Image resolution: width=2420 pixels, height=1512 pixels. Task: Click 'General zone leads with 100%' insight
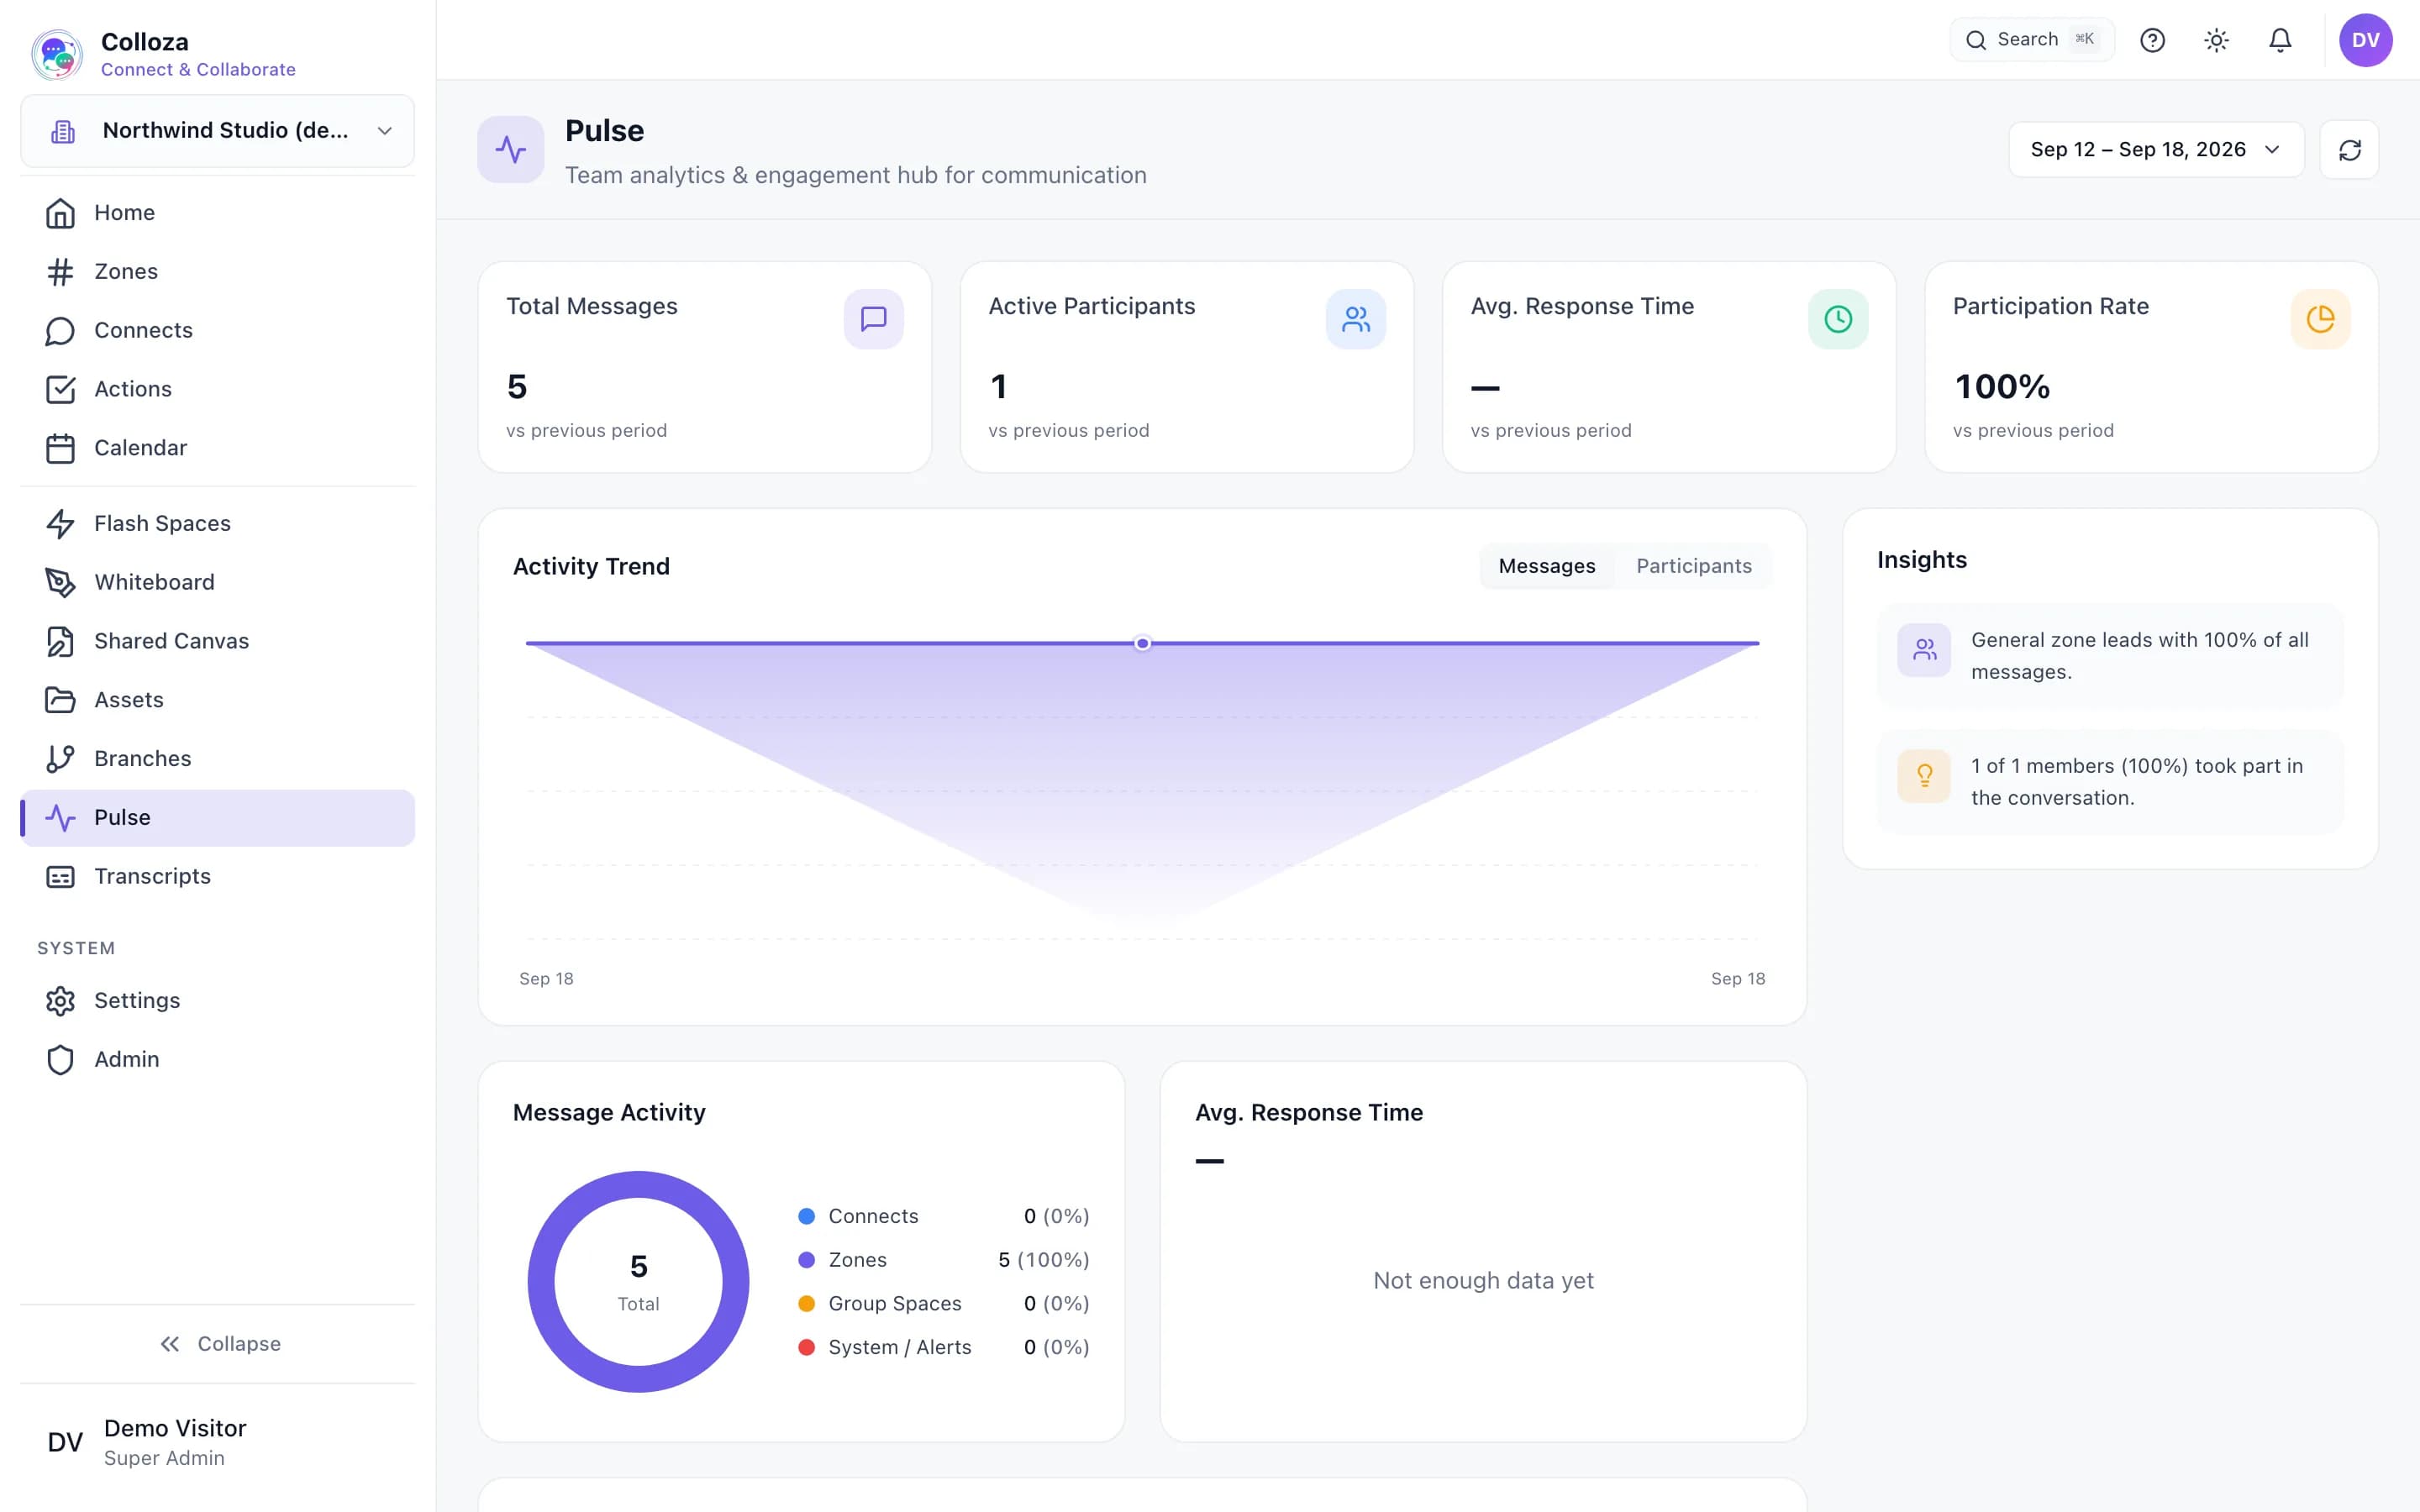point(2110,656)
